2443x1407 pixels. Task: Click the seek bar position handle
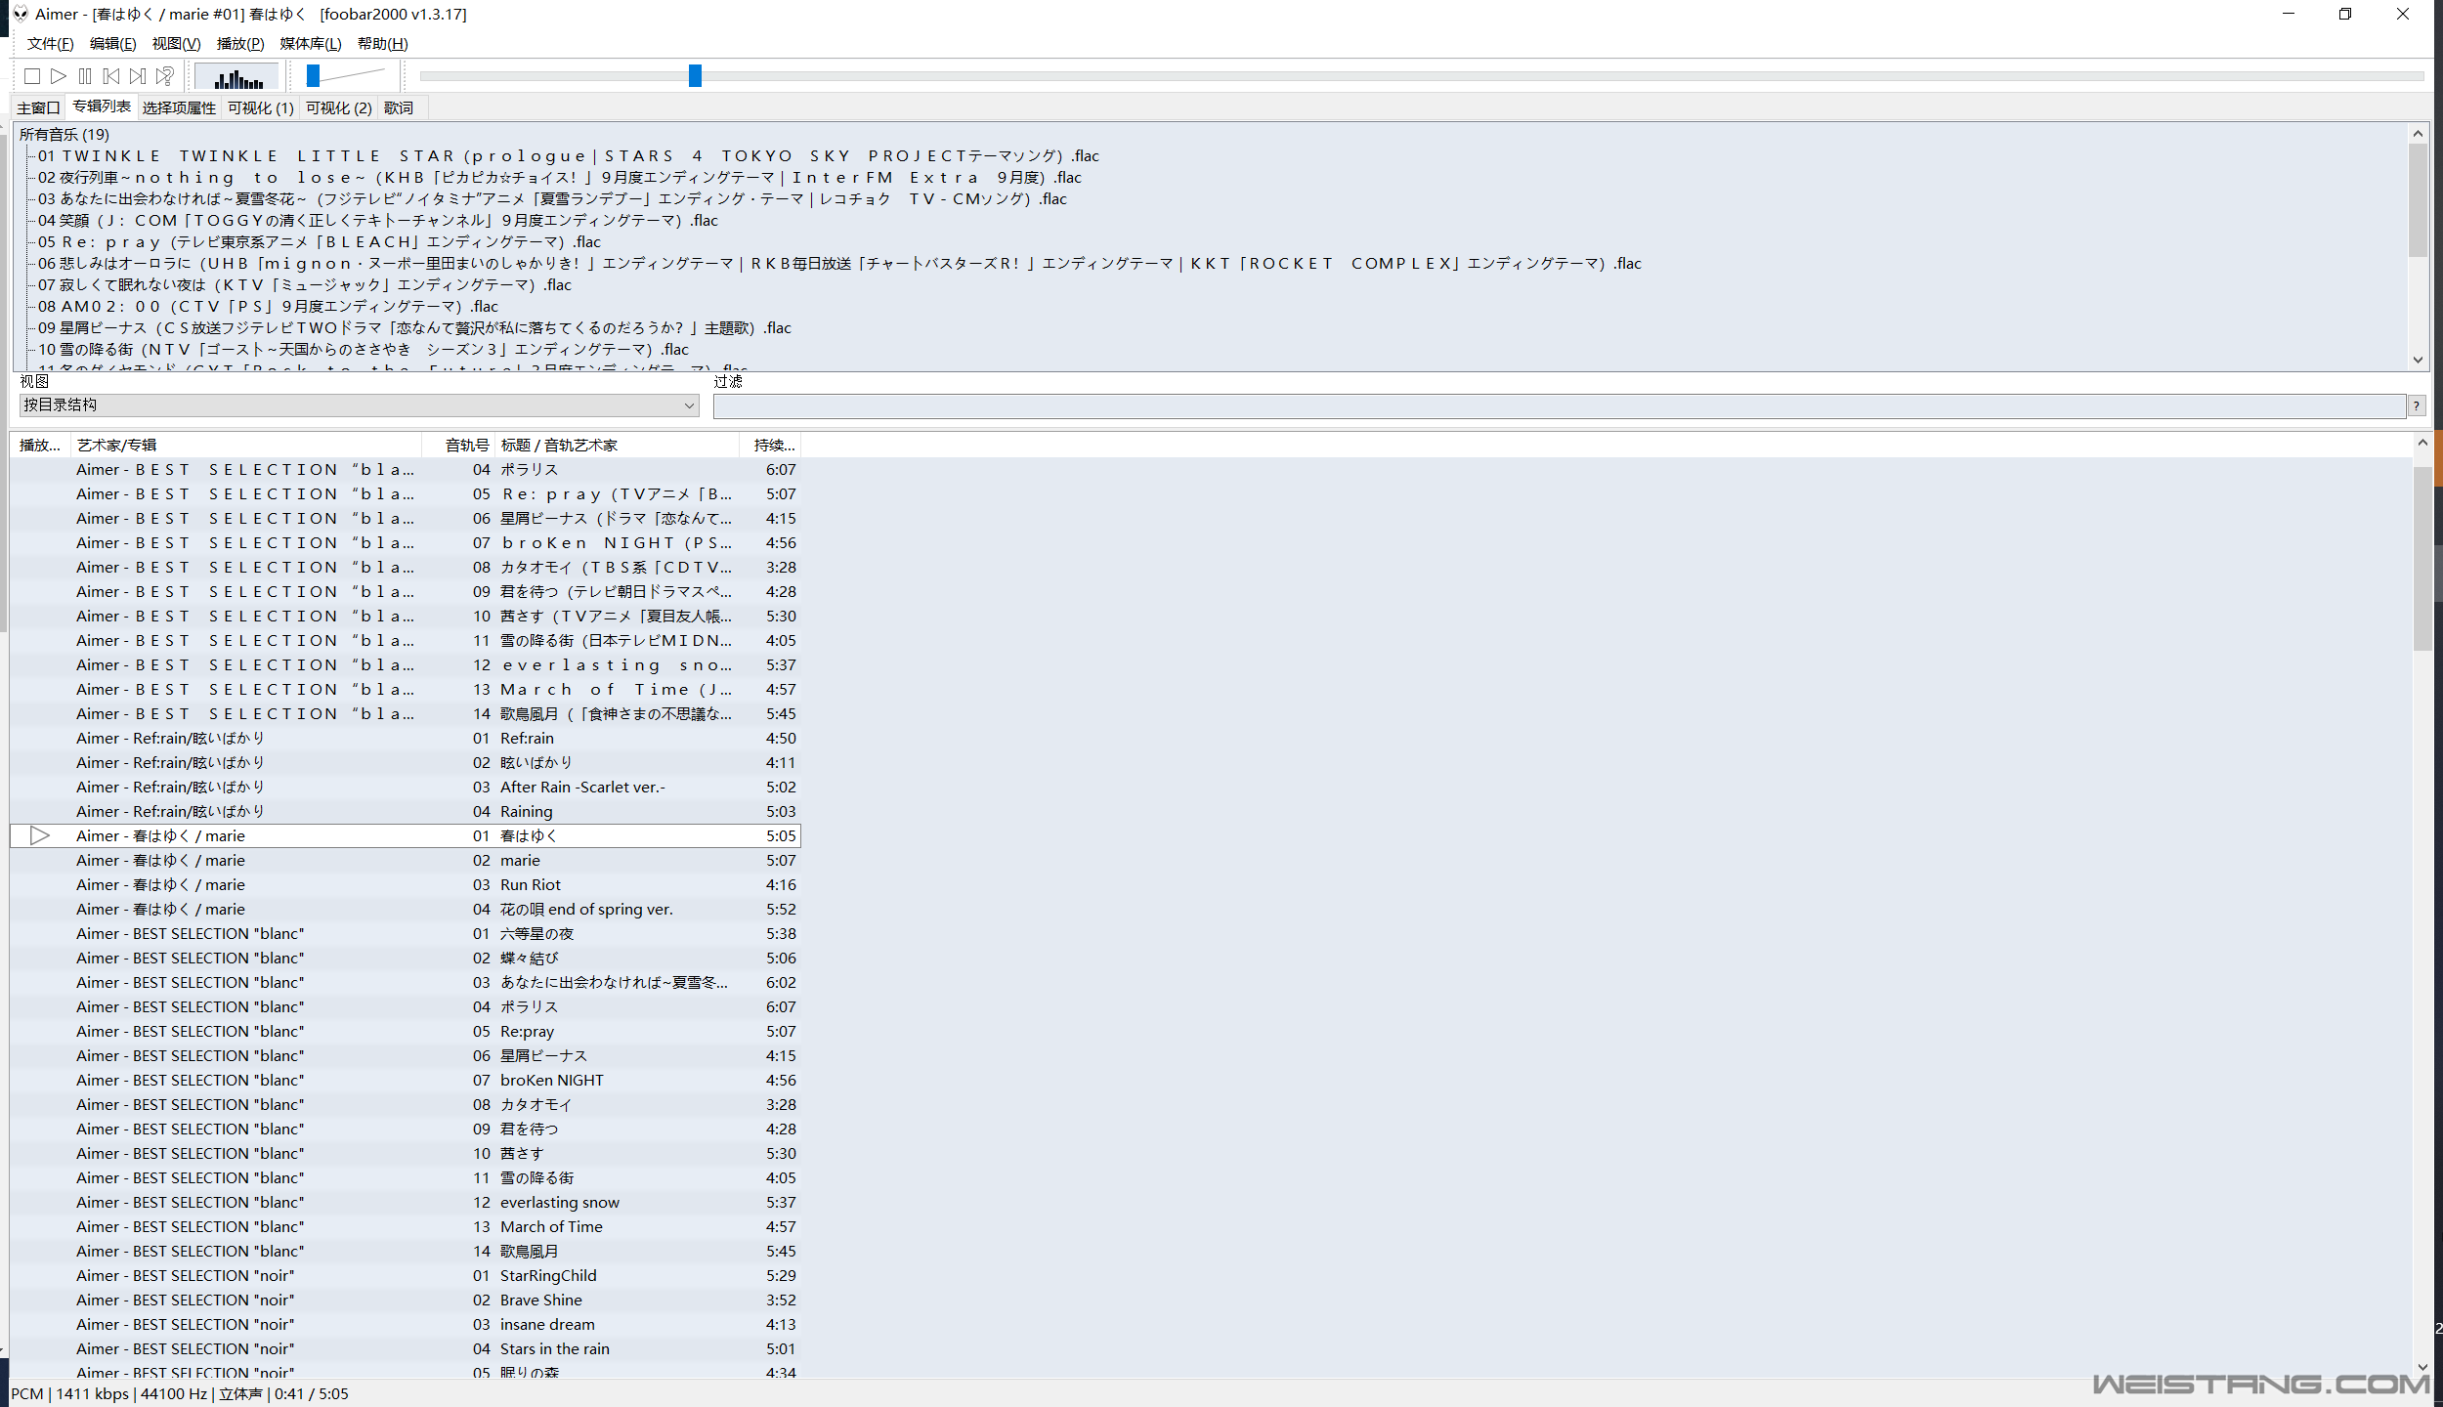(695, 76)
